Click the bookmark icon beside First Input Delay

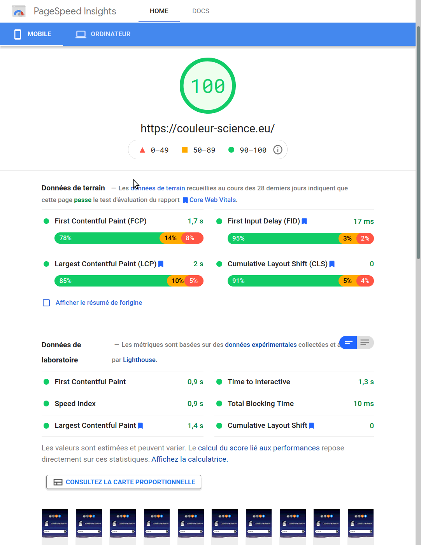click(304, 221)
